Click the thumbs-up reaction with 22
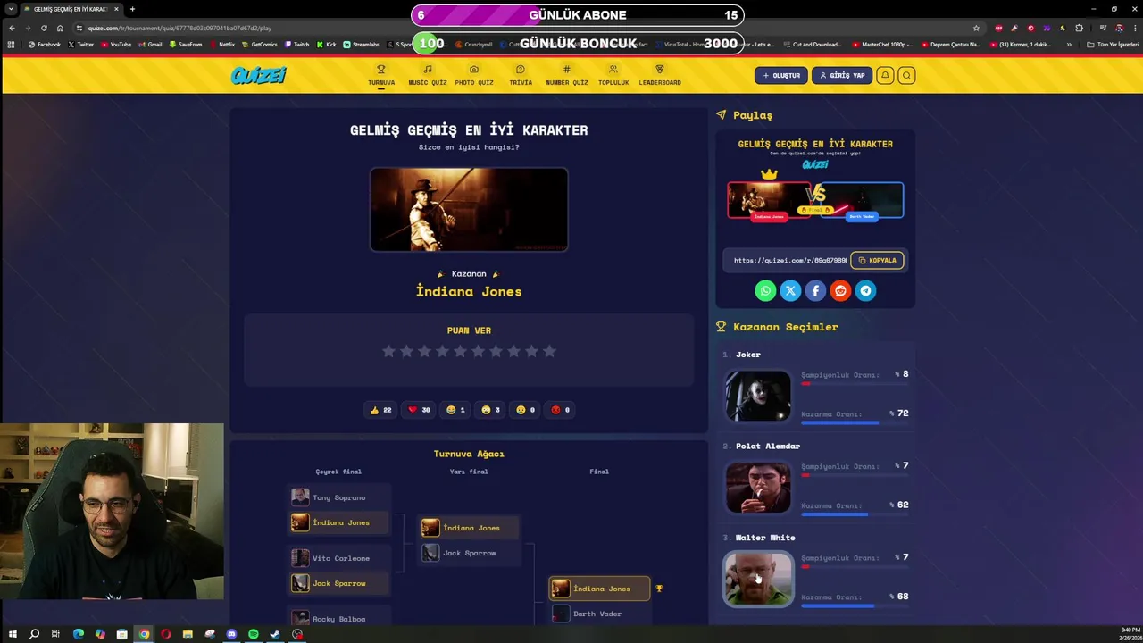The height and width of the screenshot is (643, 1143). (x=380, y=410)
